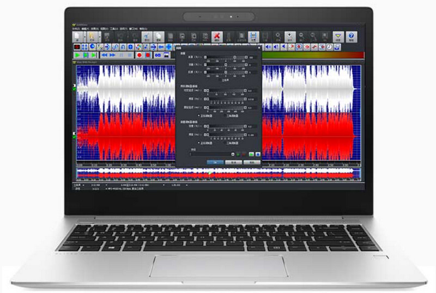Expand the dropdown arrow beside Open file icon
Image resolution: width=436 pixels, height=293 pixels.
[x=98, y=37]
